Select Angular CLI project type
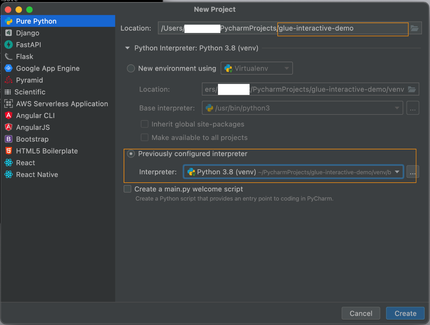Image resolution: width=430 pixels, height=325 pixels. (58, 115)
